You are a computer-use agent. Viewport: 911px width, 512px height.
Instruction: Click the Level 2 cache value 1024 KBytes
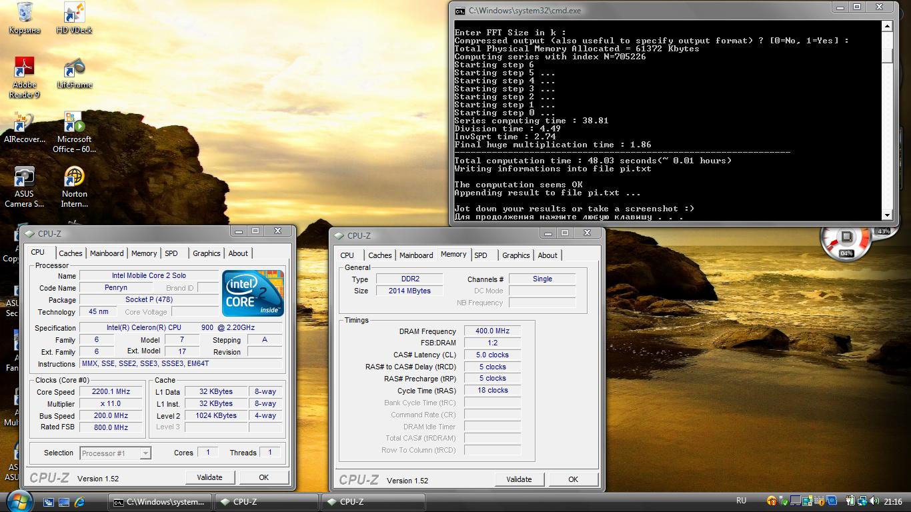(215, 415)
